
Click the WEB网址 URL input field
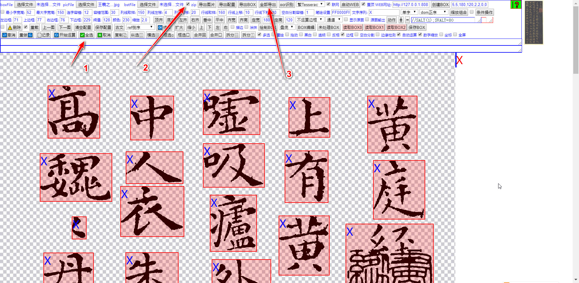[x=410, y=5]
